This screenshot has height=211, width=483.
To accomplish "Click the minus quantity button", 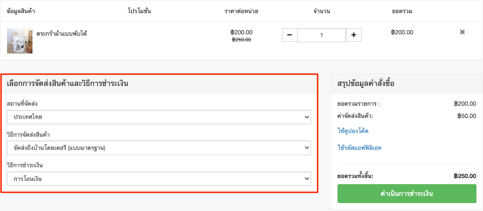I will click(290, 35).
